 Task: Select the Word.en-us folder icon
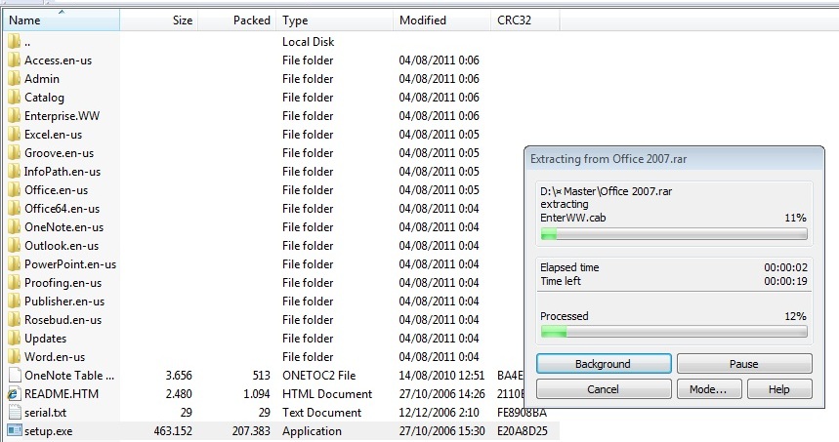(15, 356)
